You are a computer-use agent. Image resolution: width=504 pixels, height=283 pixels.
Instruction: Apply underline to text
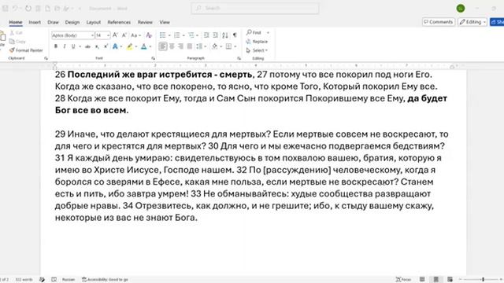point(73,46)
